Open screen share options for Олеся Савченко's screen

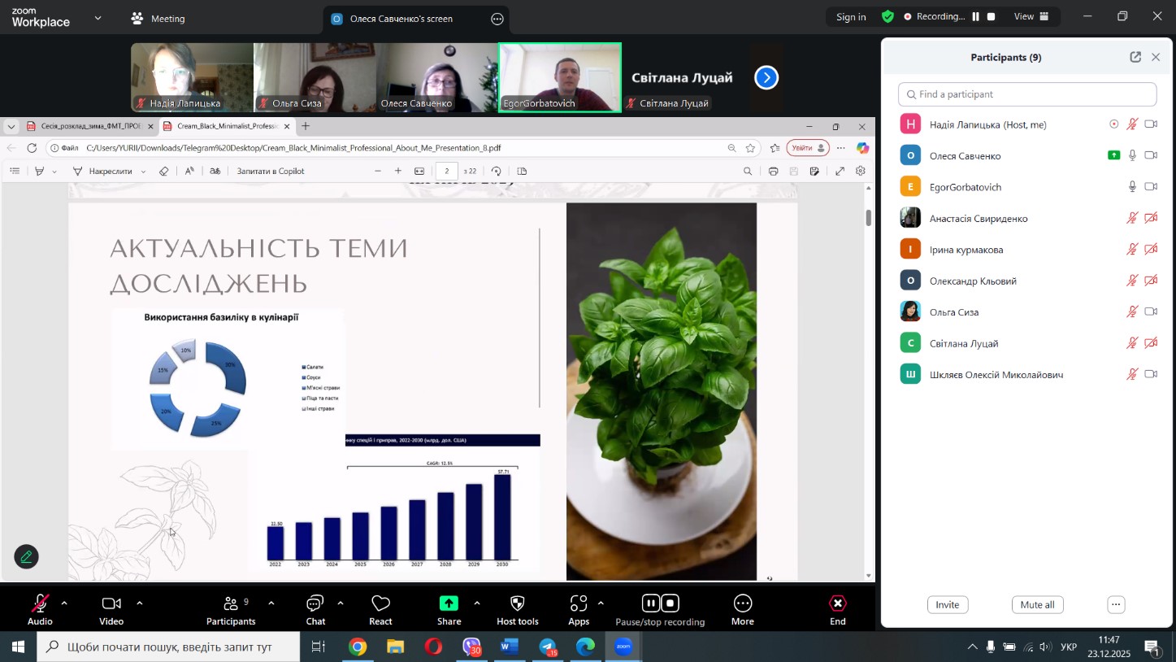point(497,19)
